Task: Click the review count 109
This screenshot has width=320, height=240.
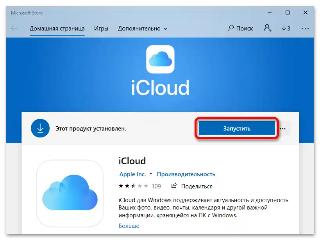Action: [156, 186]
